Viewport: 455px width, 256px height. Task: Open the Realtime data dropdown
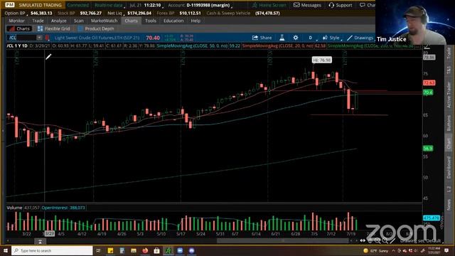click(109, 5)
